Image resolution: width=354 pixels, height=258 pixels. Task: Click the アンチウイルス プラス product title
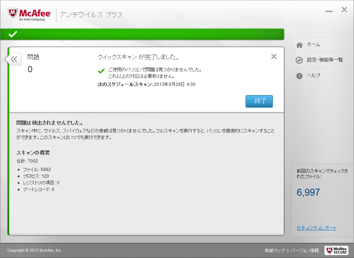click(91, 15)
